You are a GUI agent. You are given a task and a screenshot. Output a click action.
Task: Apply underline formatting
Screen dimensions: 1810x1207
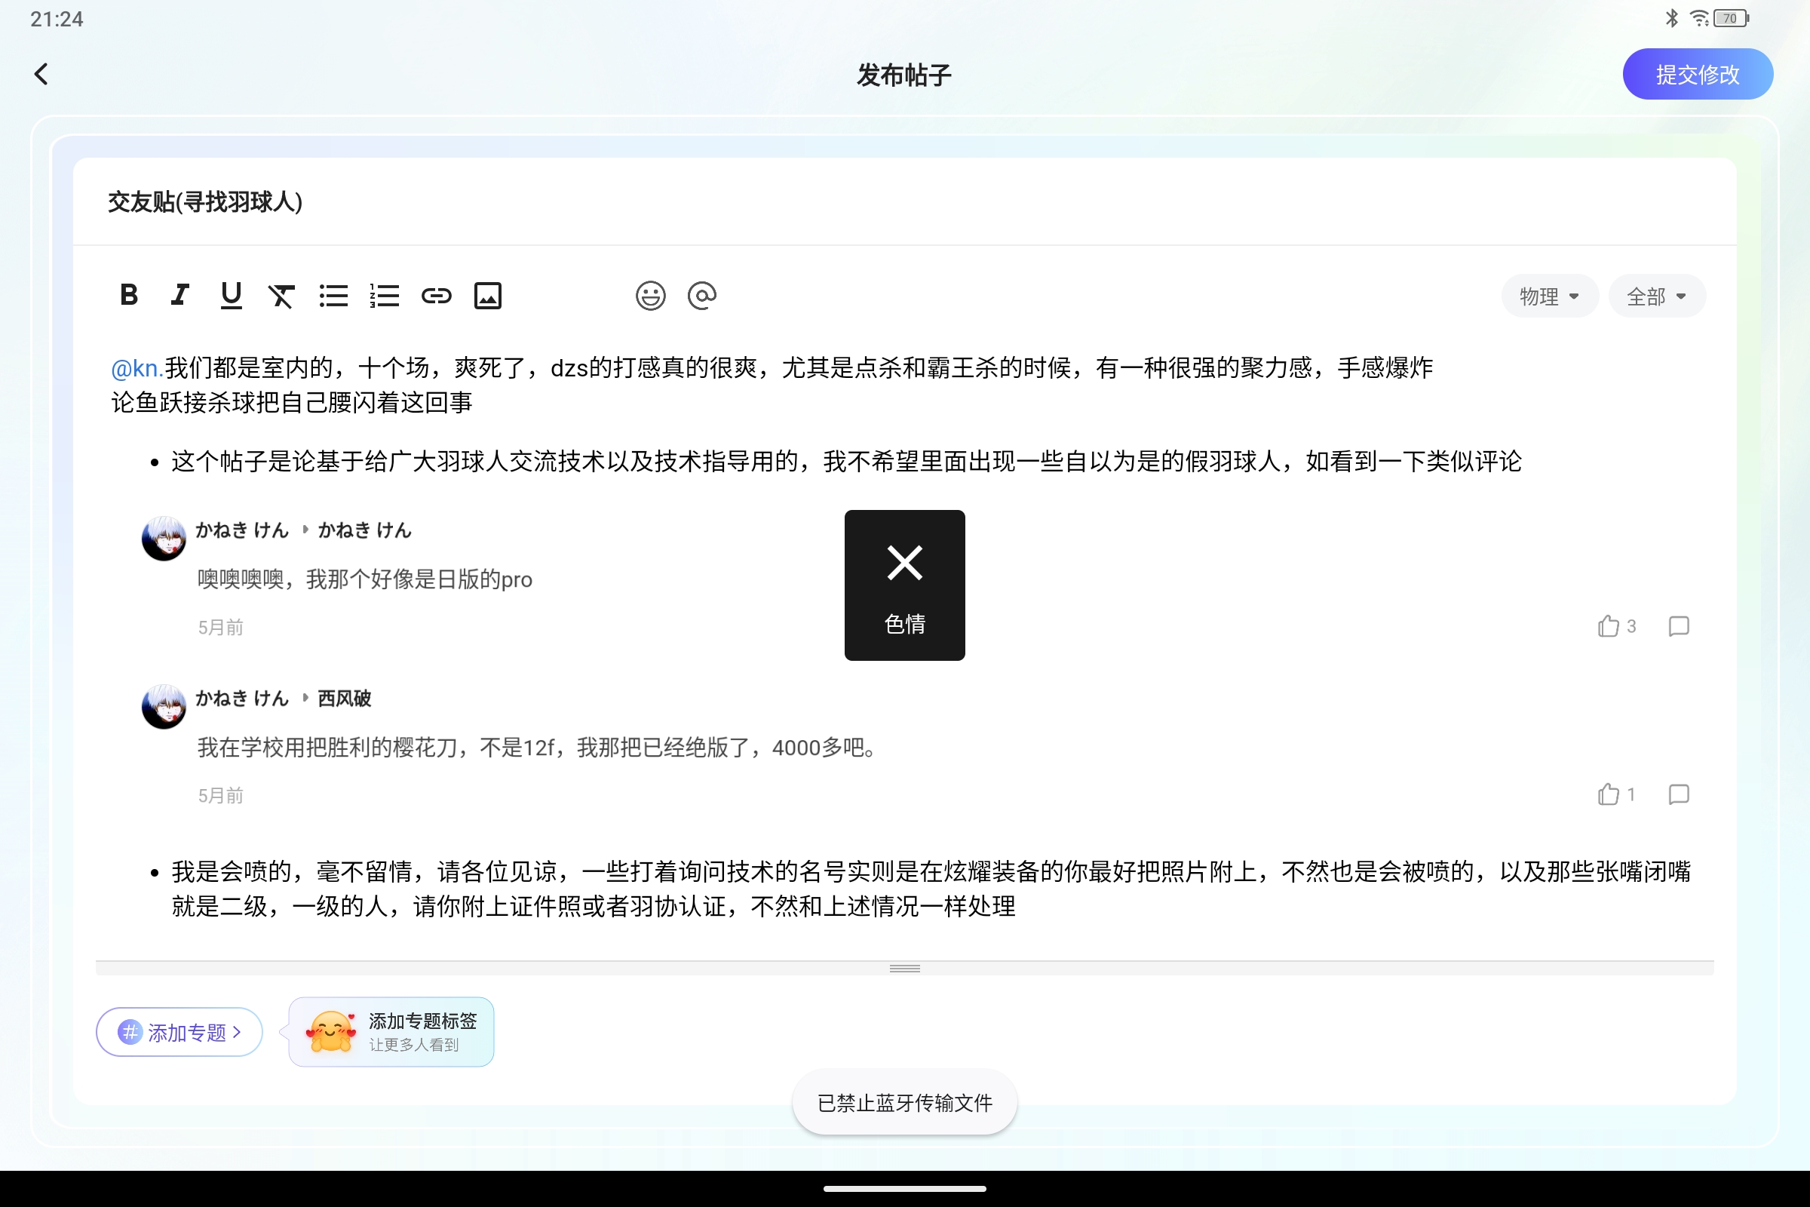pos(230,295)
